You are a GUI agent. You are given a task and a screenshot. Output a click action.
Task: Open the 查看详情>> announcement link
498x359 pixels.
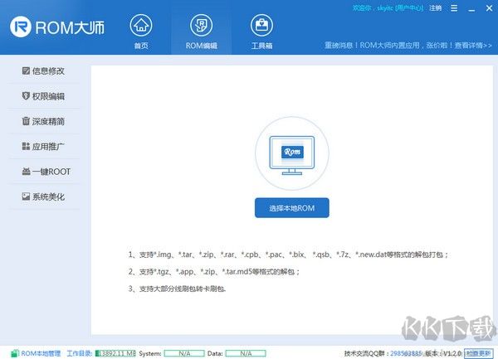473,46
